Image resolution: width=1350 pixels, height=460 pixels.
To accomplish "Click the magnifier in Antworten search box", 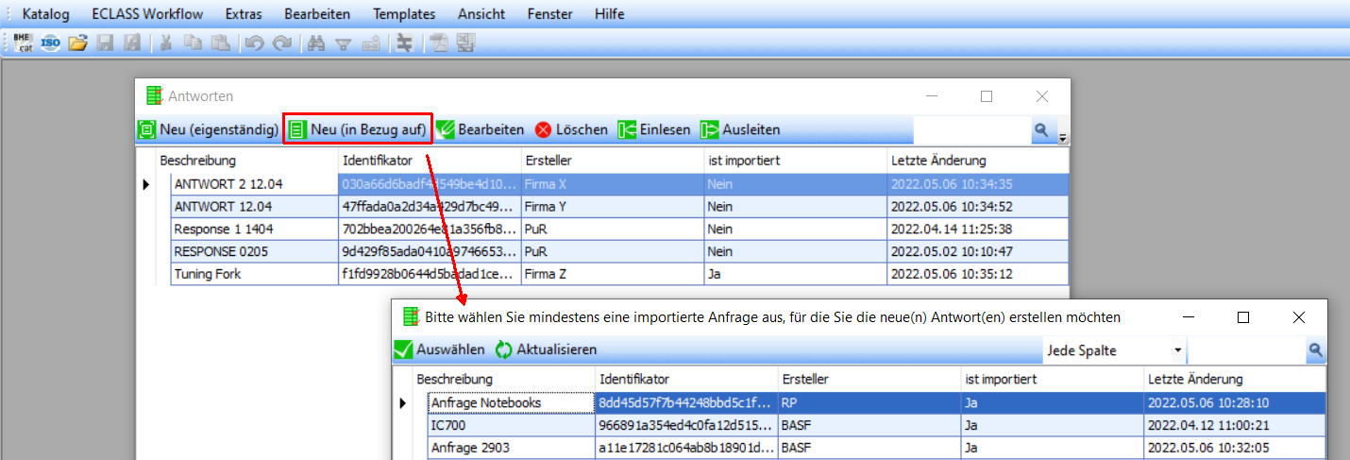I will pos(1041,130).
